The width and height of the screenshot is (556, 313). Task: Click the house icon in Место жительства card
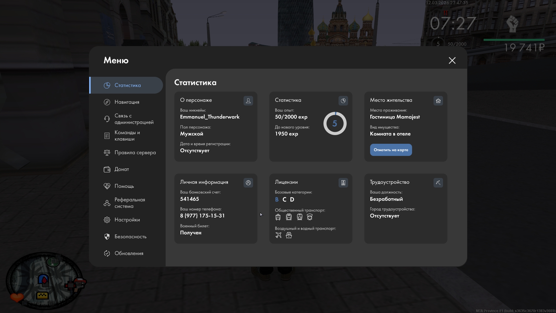pos(438,101)
